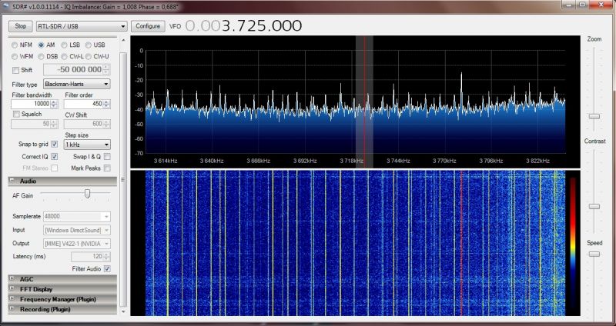Toggle the Filter Audio checkbox
Viewport: 616px width, 326px height.
click(x=107, y=269)
